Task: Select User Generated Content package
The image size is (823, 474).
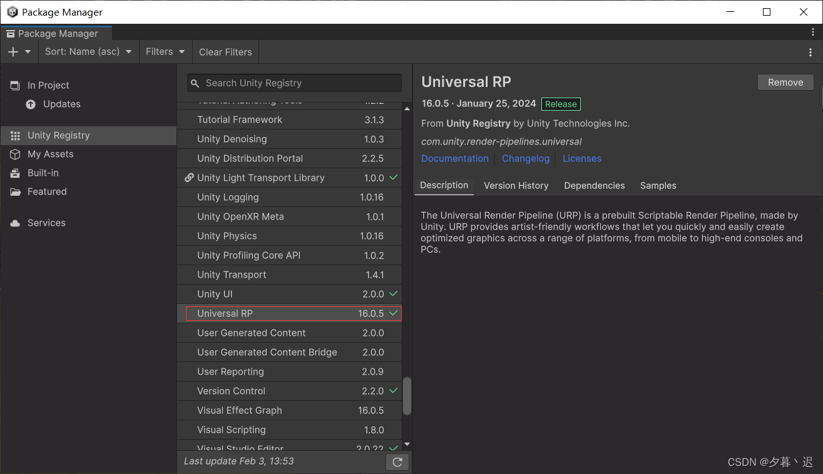Action: point(289,333)
